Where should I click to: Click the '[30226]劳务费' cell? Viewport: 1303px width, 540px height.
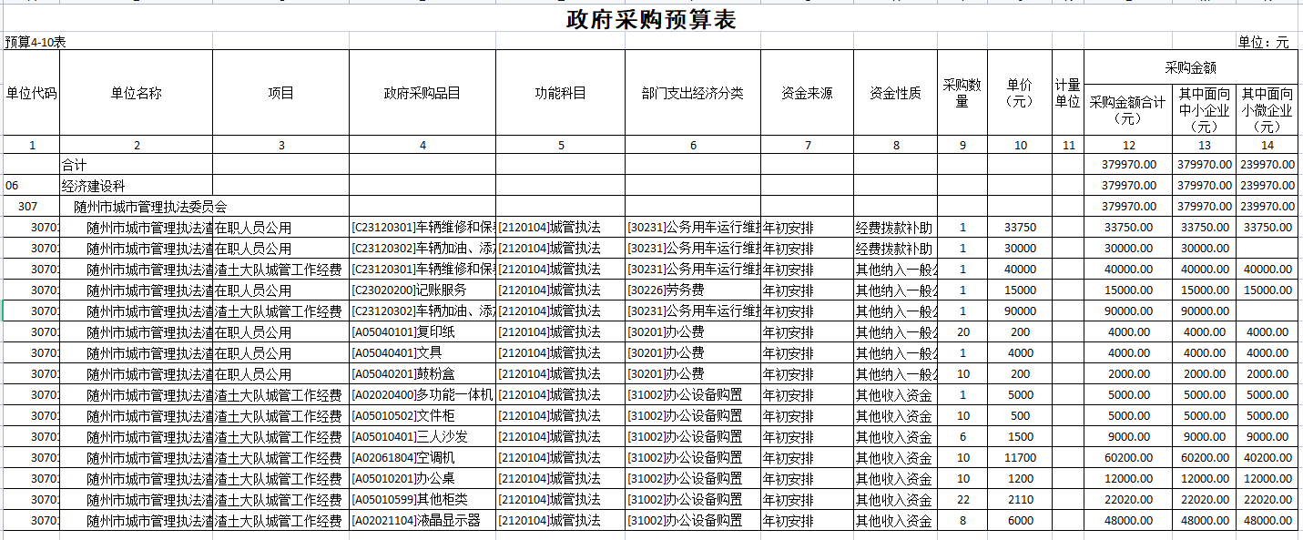pyautogui.click(x=693, y=290)
